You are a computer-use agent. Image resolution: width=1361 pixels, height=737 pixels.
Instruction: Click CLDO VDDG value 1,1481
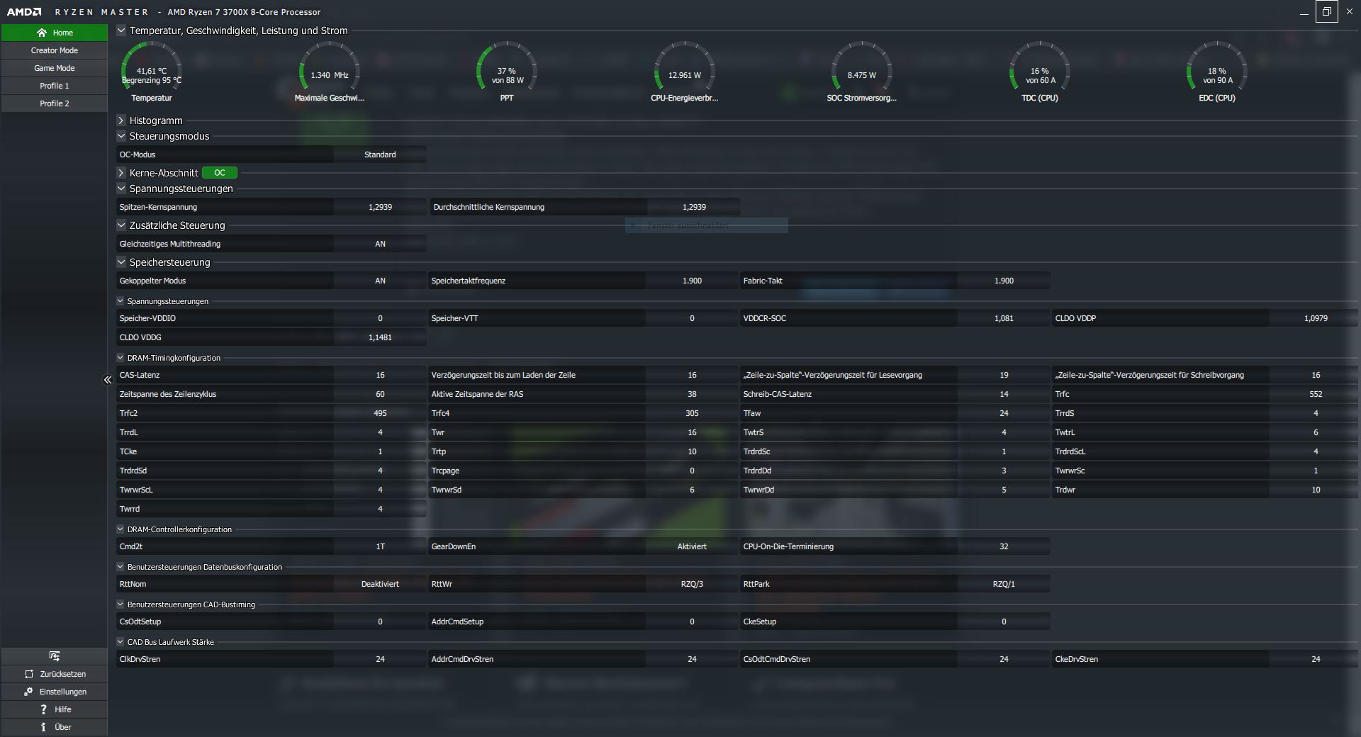coord(380,337)
